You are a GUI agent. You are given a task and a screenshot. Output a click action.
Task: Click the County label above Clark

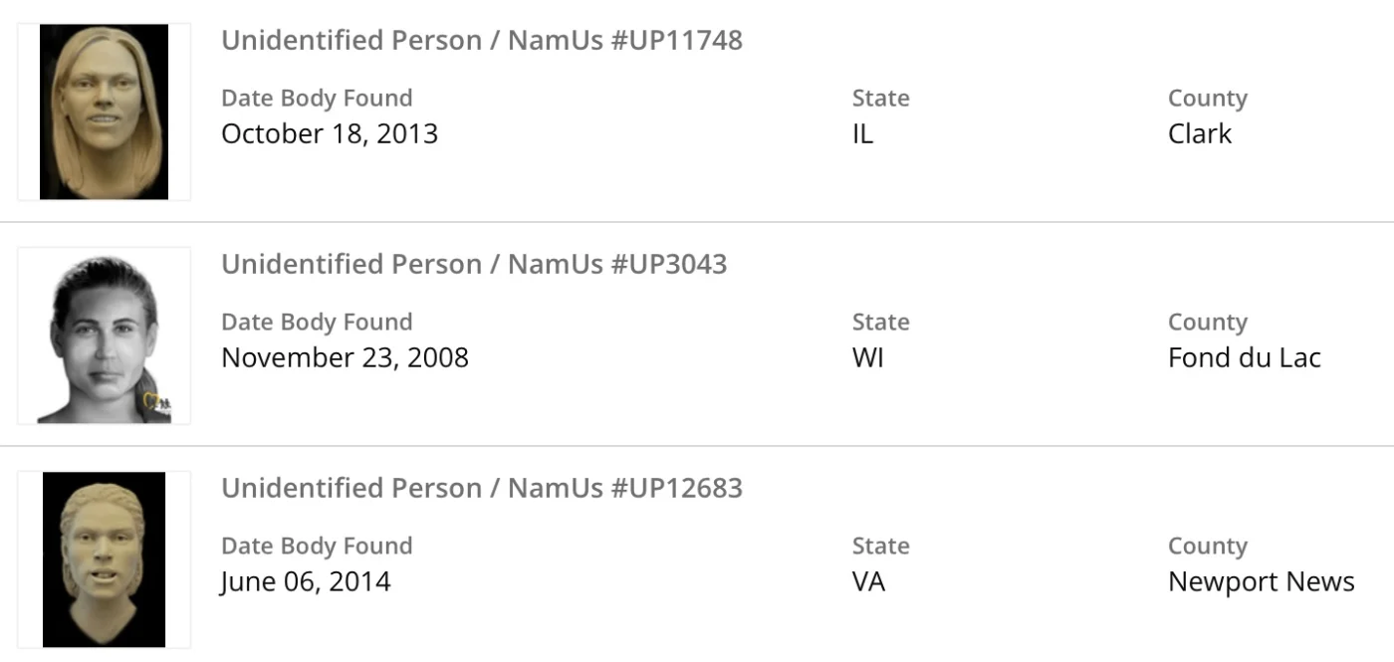tap(1207, 99)
